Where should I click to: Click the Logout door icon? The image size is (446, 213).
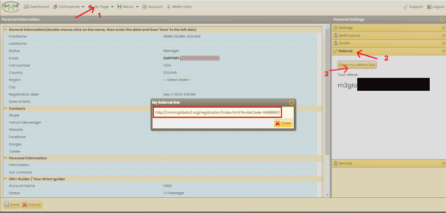[429, 7]
